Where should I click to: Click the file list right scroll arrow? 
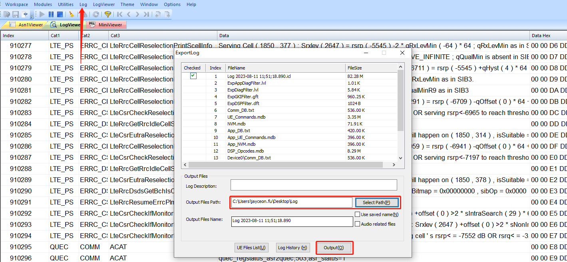tap(394, 165)
